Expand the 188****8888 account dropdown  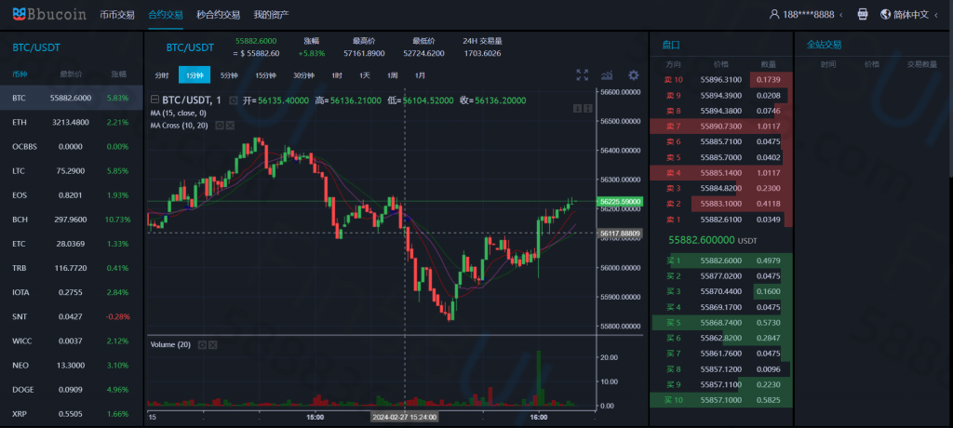click(x=842, y=16)
